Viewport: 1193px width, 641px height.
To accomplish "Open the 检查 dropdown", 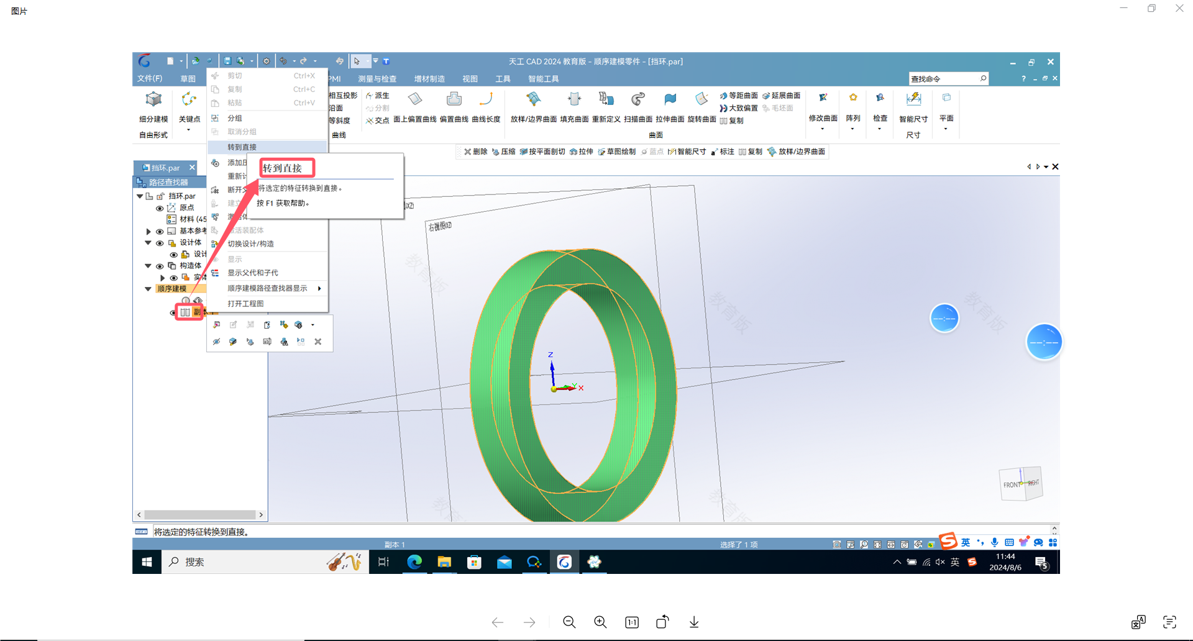I will coord(879,129).
